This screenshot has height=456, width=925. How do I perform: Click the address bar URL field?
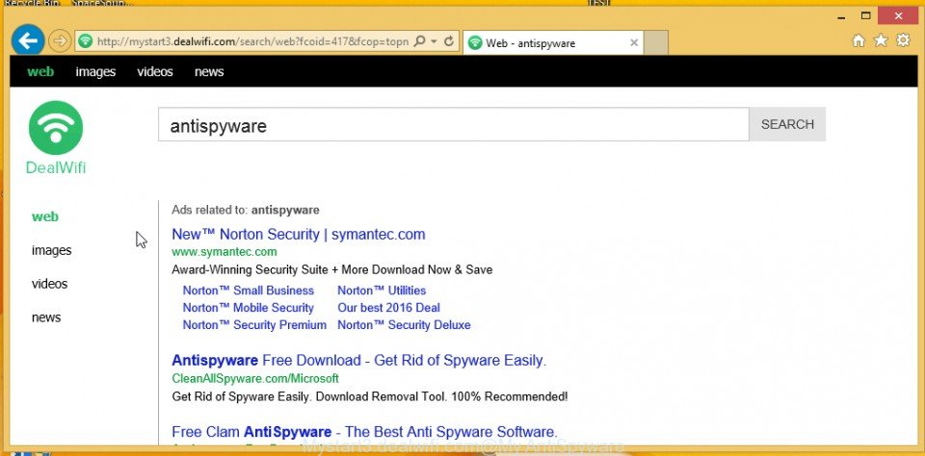coord(252,41)
